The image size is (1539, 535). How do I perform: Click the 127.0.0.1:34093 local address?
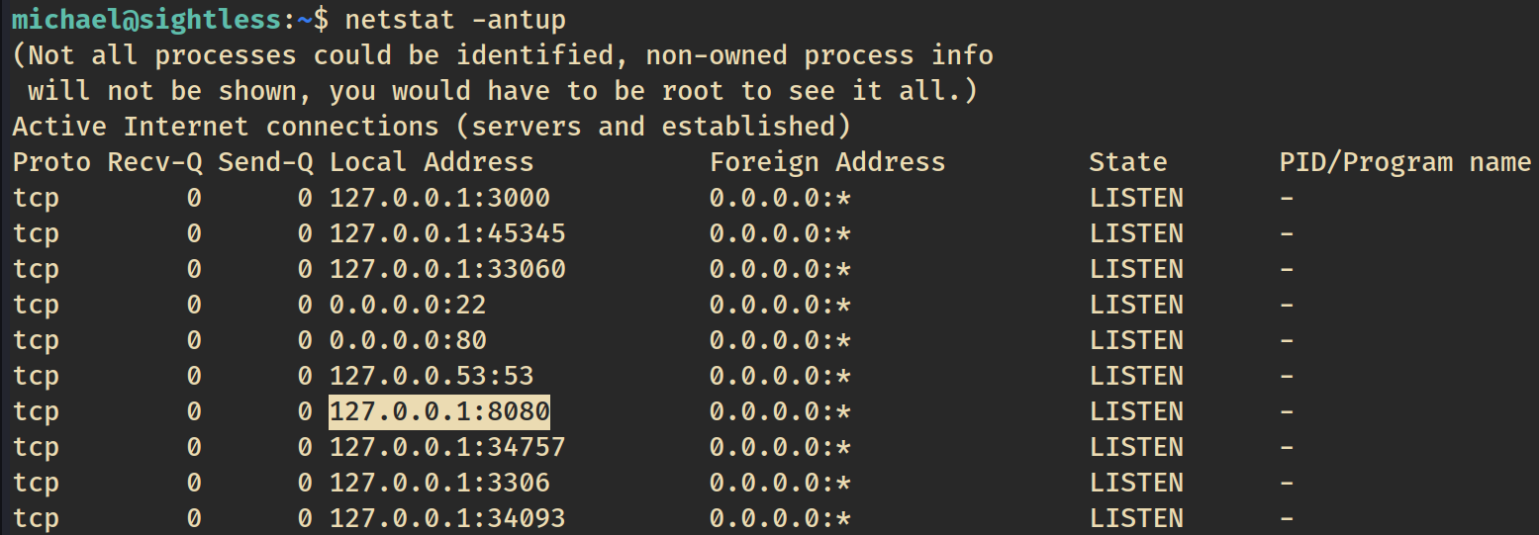(447, 518)
